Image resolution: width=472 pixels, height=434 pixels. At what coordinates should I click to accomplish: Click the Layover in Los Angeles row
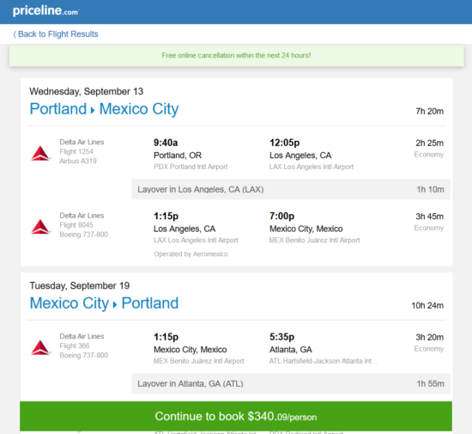tap(290, 189)
